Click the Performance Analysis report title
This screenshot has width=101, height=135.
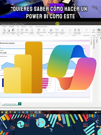7,43
